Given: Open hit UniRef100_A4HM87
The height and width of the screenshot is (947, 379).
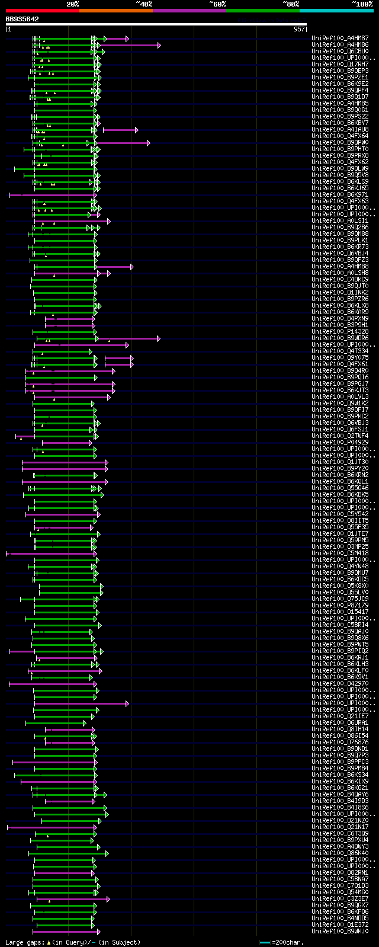Looking at the screenshot, I should (340, 39).
